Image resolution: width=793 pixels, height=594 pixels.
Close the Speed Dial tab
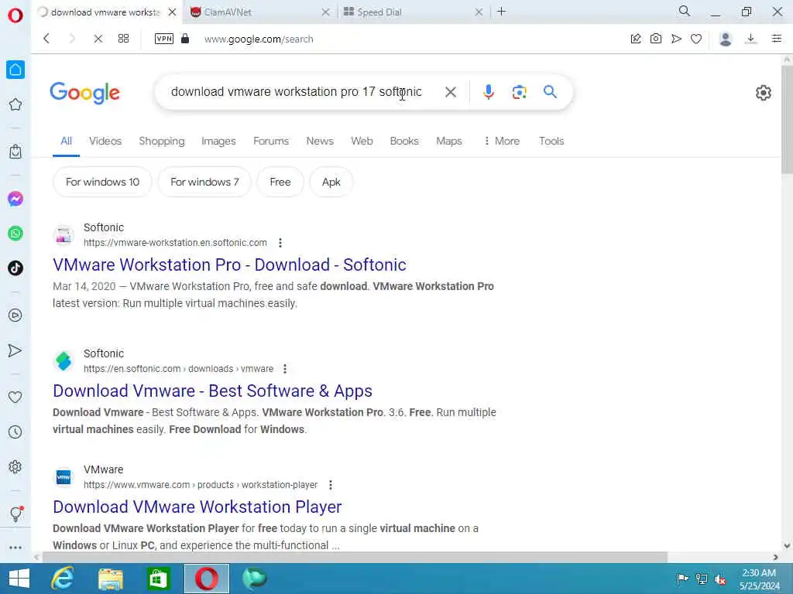click(479, 12)
